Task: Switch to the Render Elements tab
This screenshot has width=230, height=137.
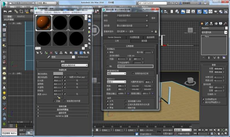Action: 114,37
